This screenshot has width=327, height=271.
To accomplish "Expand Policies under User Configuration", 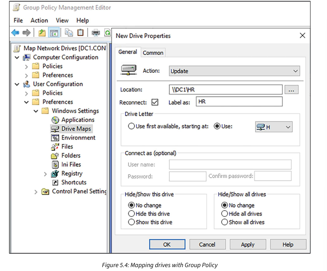I will [x=26, y=93].
